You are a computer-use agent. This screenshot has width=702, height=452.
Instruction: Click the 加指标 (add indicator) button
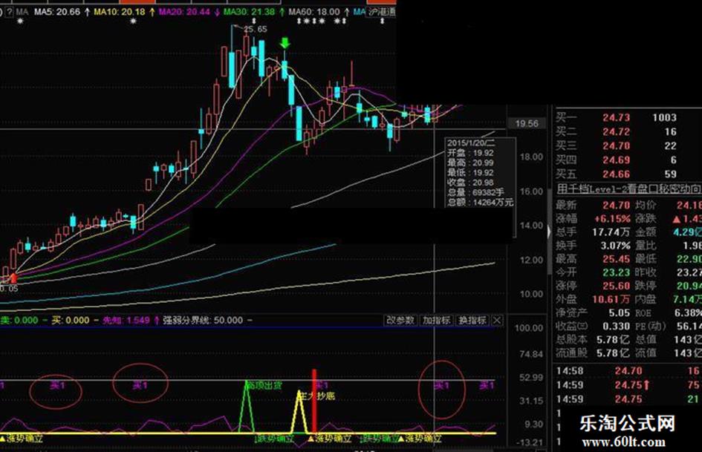[437, 321]
